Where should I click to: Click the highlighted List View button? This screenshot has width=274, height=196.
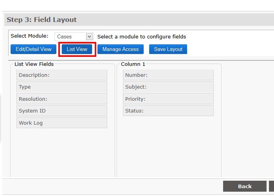coord(77,49)
